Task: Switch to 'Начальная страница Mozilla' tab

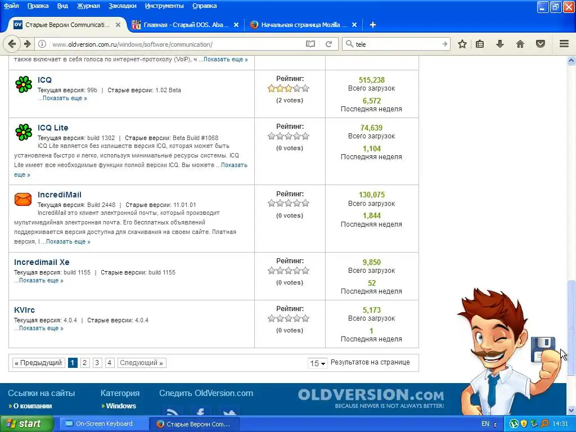Action: point(303,25)
